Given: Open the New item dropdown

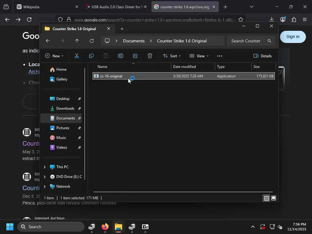Looking at the screenshot, I should (x=54, y=56).
